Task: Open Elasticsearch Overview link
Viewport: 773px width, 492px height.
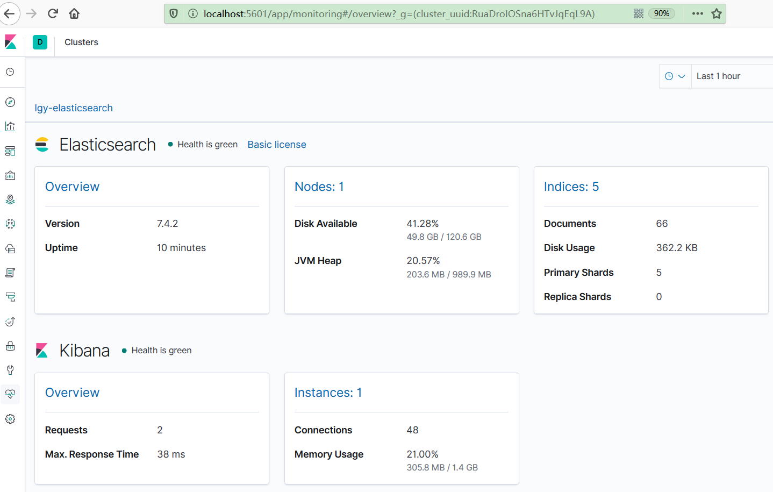Action: tap(72, 187)
